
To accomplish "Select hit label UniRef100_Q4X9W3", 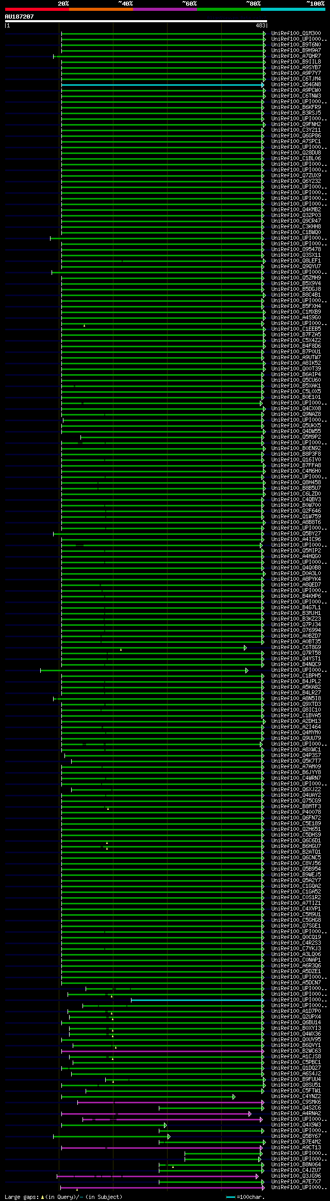I will (x=296, y=1125).
